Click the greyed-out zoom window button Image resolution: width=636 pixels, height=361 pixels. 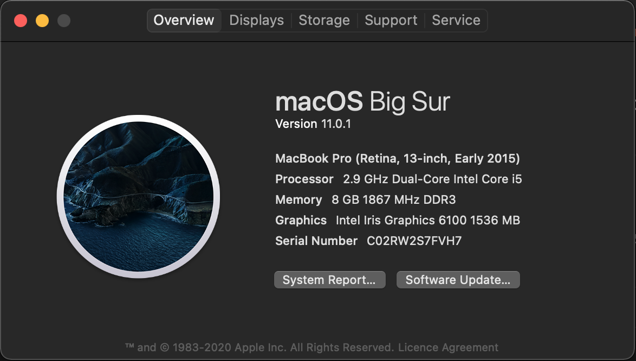tap(64, 20)
